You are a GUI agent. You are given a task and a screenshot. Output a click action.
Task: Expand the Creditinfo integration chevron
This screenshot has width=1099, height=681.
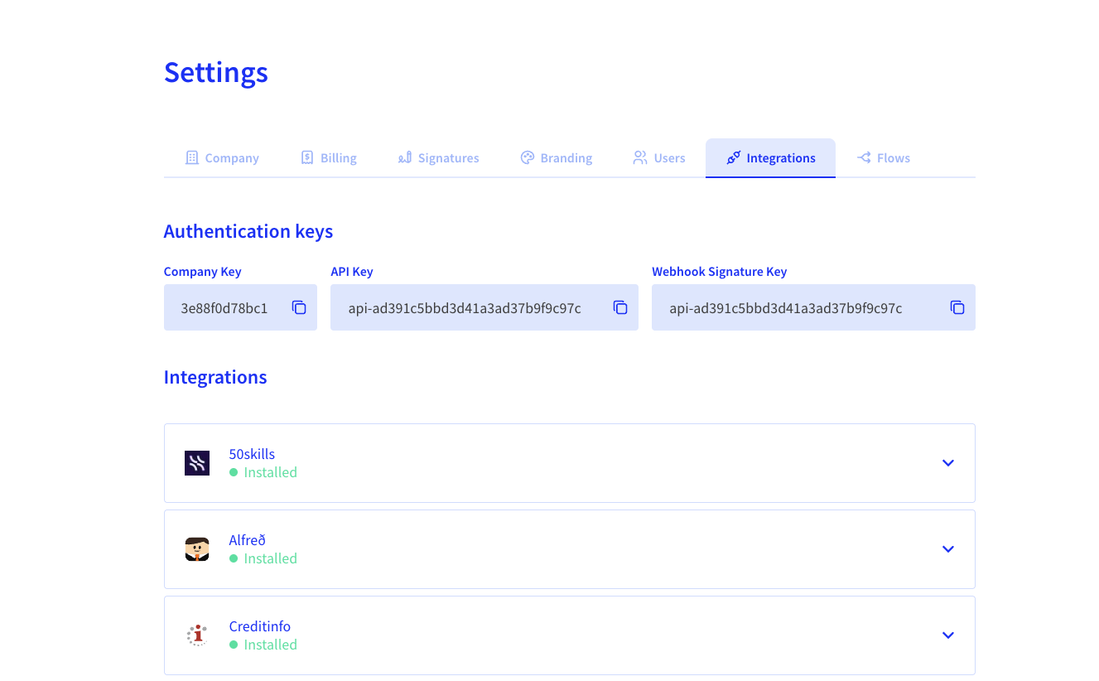(x=948, y=635)
